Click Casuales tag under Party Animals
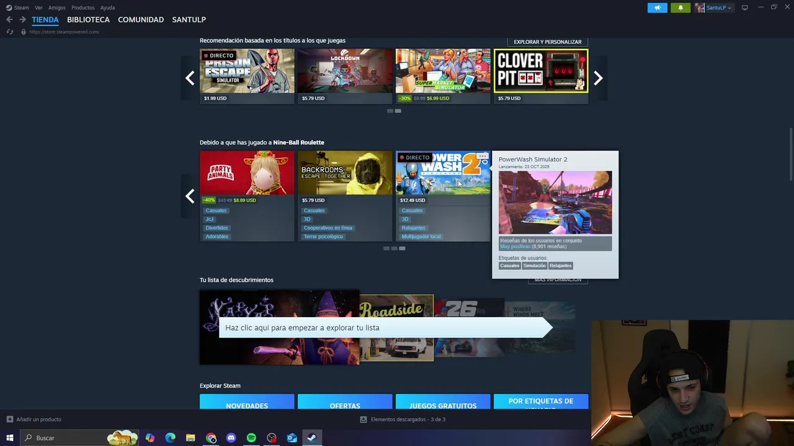 (x=216, y=211)
